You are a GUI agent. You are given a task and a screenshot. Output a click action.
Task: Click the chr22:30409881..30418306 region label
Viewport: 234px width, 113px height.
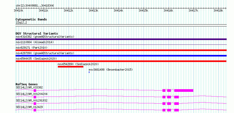pyautogui.click(x=35, y=6)
